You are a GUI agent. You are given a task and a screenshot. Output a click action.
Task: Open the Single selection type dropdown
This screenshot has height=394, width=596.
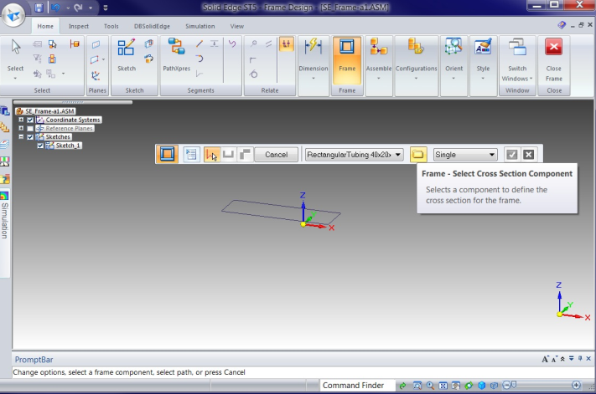(x=465, y=155)
